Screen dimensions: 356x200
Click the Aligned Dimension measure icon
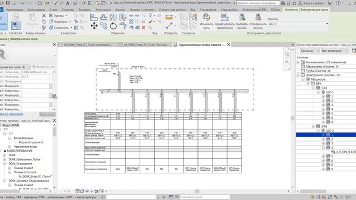[169, 17]
